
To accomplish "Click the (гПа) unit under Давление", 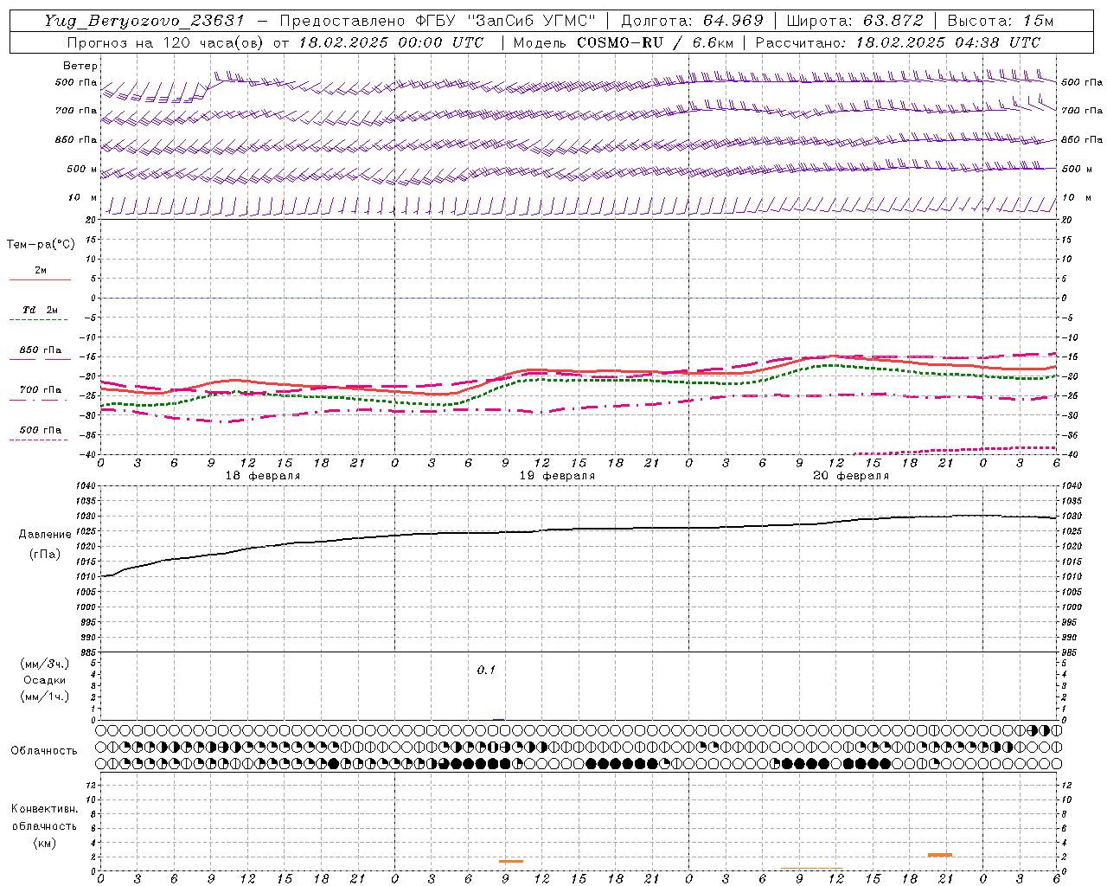I will point(45,554).
